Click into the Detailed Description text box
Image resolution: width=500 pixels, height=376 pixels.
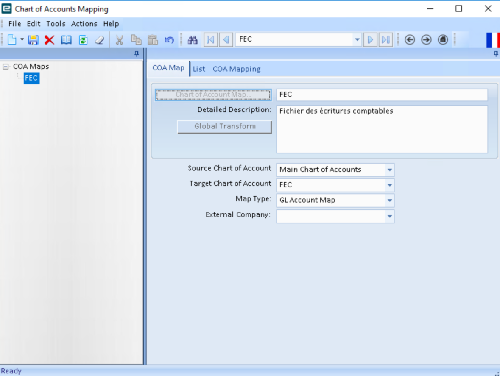pos(382,129)
